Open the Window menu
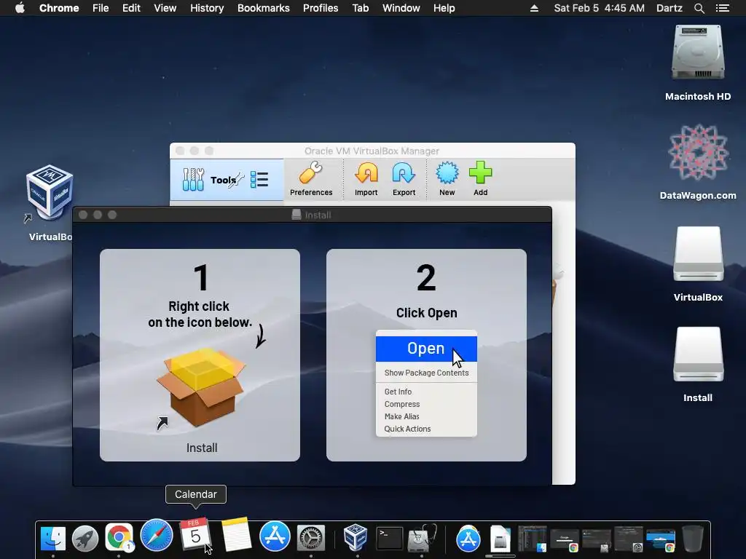 [401, 8]
